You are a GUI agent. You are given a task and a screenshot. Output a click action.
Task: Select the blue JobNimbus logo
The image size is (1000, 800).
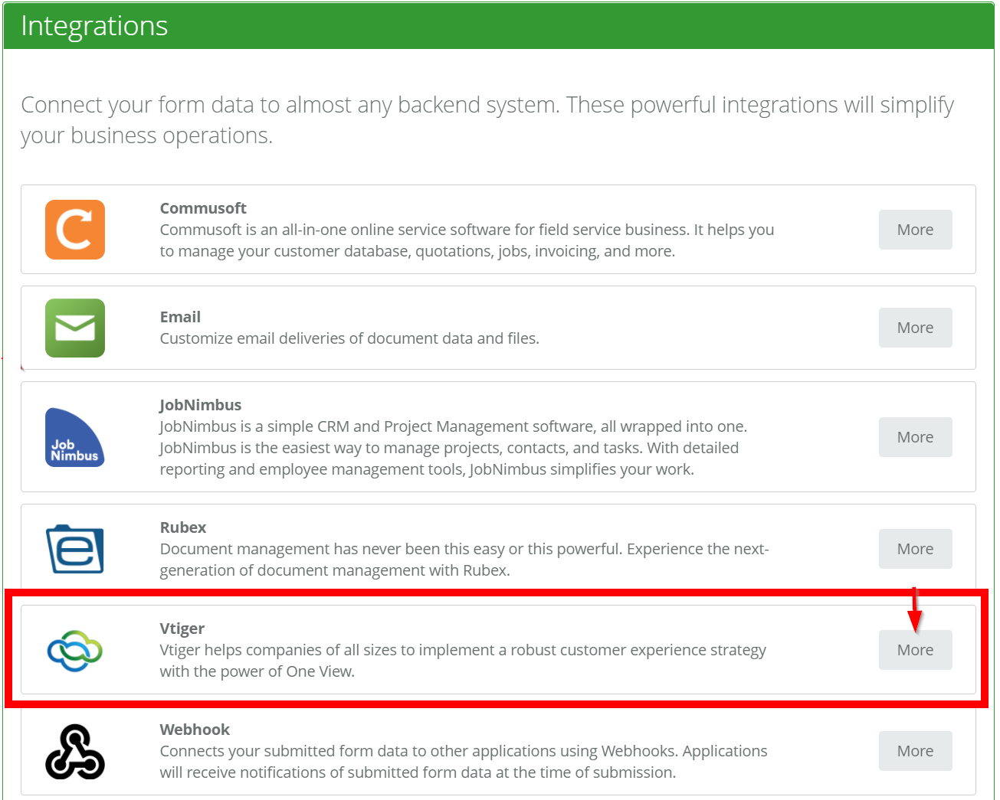click(75, 437)
